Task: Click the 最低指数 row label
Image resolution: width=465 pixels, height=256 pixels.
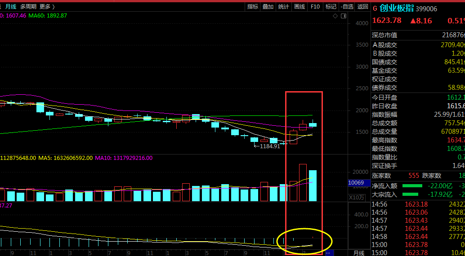Action: tap(385, 149)
